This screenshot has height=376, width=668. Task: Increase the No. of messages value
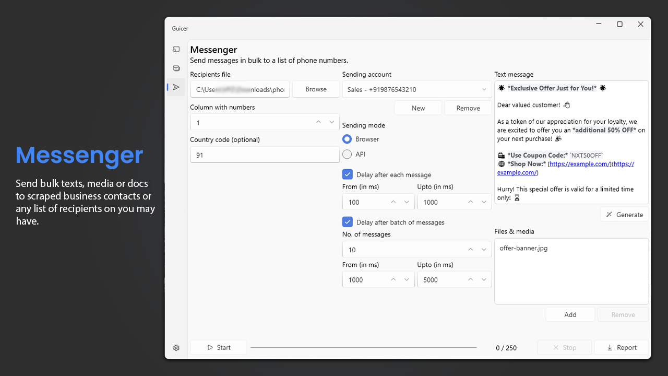click(x=471, y=250)
